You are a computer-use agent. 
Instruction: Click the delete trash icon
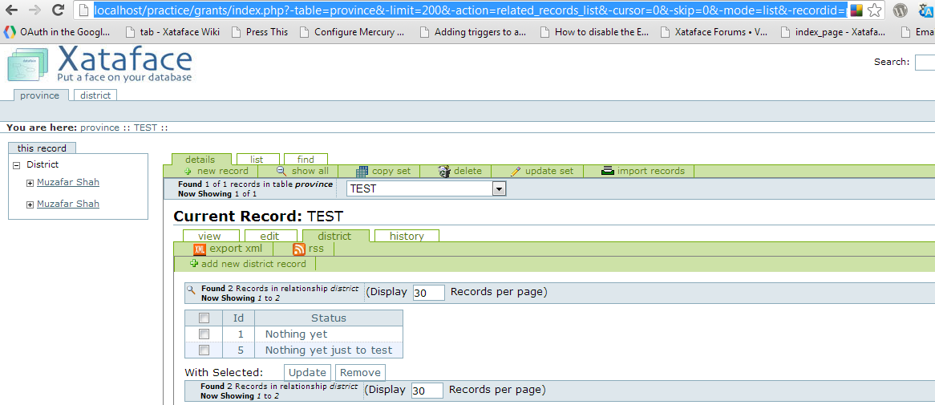443,171
